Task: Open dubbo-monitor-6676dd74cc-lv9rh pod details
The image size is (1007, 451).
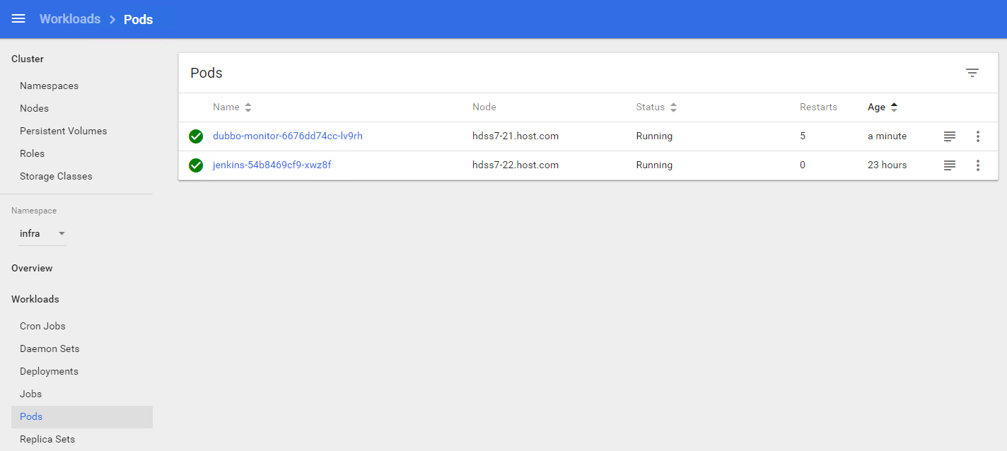Action: coord(287,136)
